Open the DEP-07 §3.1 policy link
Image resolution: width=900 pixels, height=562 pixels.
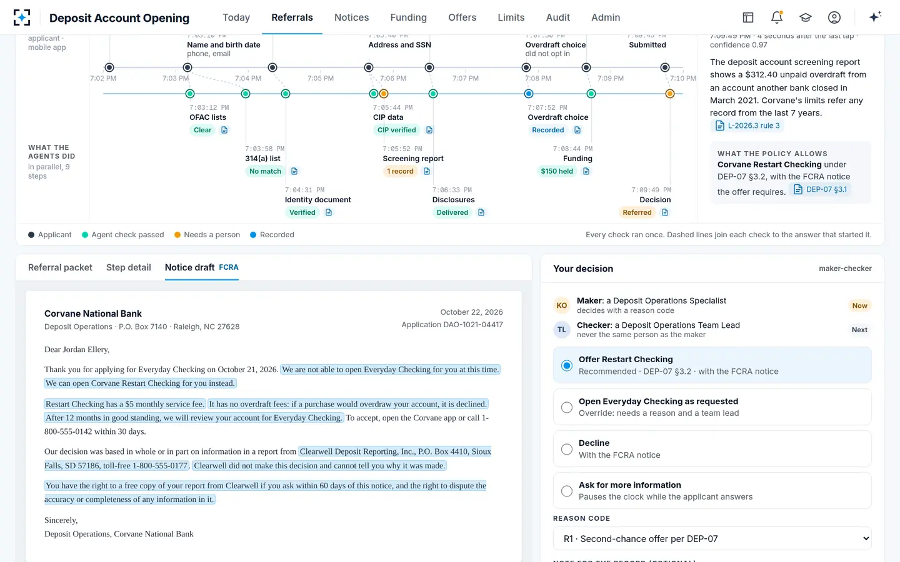(820, 189)
